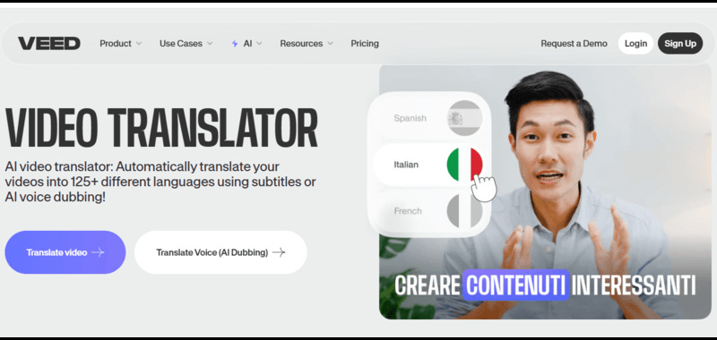The width and height of the screenshot is (717, 340).
Task: Click the VEED logo
Action: pyautogui.click(x=49, y=43)
